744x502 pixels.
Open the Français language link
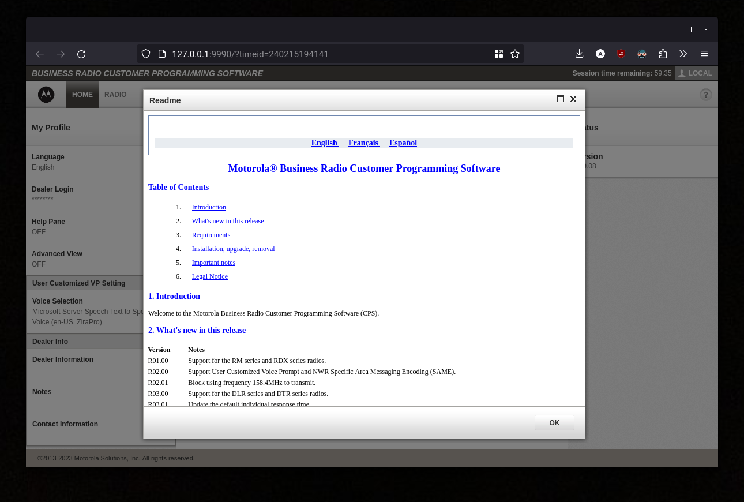pos(363,143)
